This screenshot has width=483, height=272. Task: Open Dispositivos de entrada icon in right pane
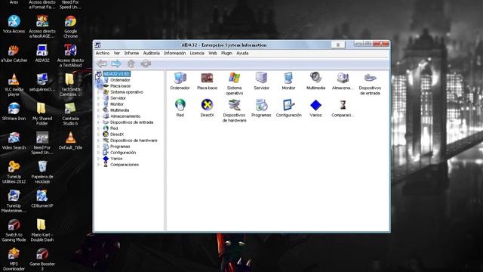click(x=370, y=78)
